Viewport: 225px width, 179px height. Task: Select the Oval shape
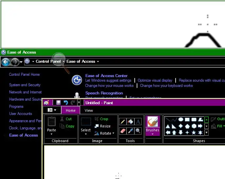(181, 119)
